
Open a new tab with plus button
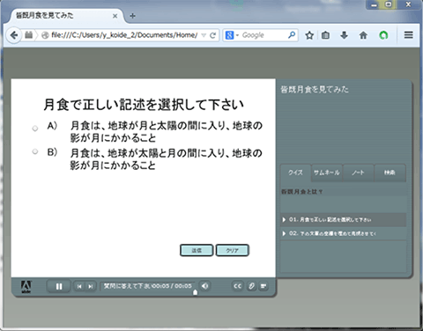coord(132,16)
